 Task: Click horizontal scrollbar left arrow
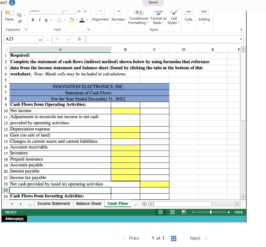point(151,204)
